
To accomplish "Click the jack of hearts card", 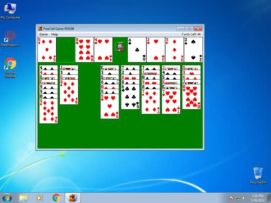I will 151,72.
